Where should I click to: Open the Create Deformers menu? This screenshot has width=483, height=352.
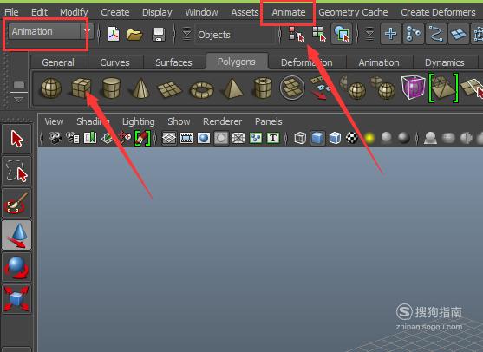point(438,12)
